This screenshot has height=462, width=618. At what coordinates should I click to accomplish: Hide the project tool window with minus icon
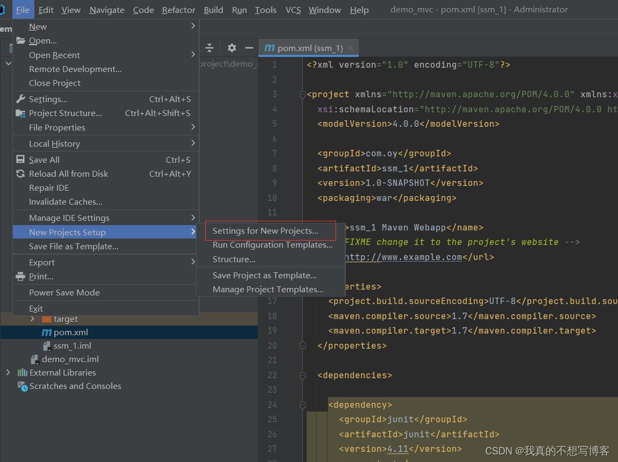(249, 48)
